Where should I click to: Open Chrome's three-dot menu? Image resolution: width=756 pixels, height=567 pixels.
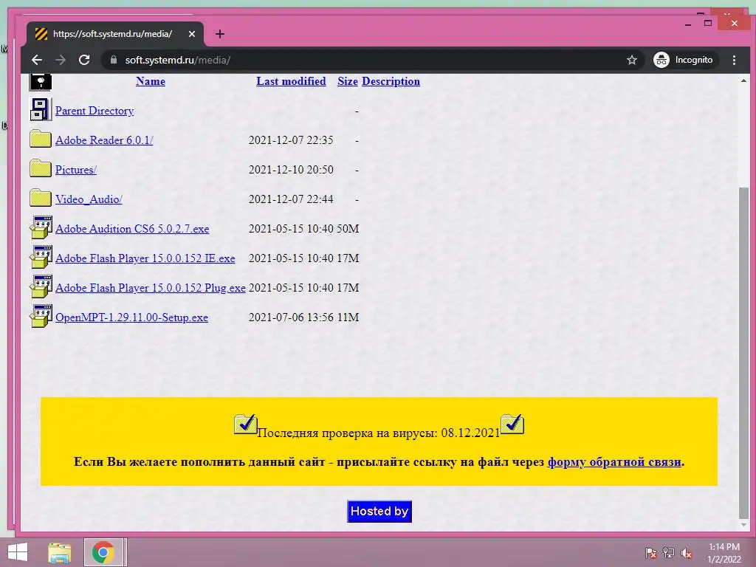[x=734, y=60]
